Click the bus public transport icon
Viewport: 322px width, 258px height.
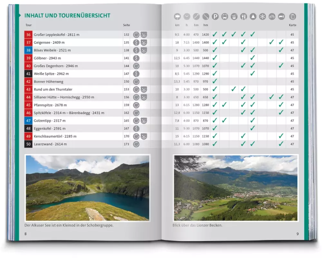[225, 16]
